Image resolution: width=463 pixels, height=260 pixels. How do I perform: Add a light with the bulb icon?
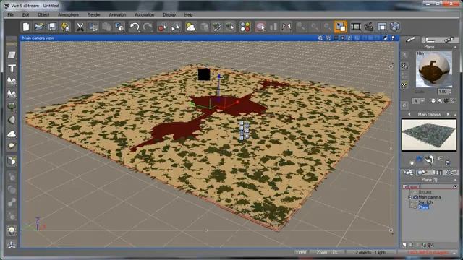(x=12, y=230)
